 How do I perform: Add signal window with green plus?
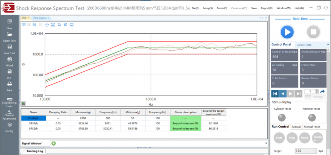[x=53, y=143]
